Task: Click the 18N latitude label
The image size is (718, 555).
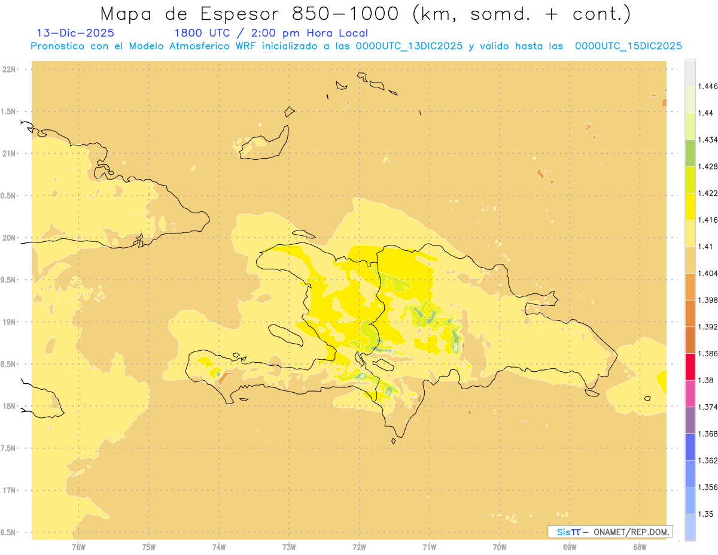Action: [10, 407]
